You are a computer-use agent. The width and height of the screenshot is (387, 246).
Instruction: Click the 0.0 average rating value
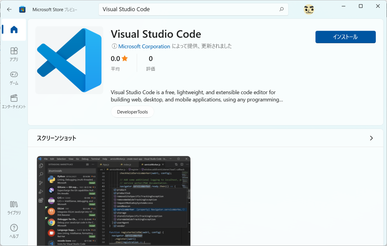[115, 59]
